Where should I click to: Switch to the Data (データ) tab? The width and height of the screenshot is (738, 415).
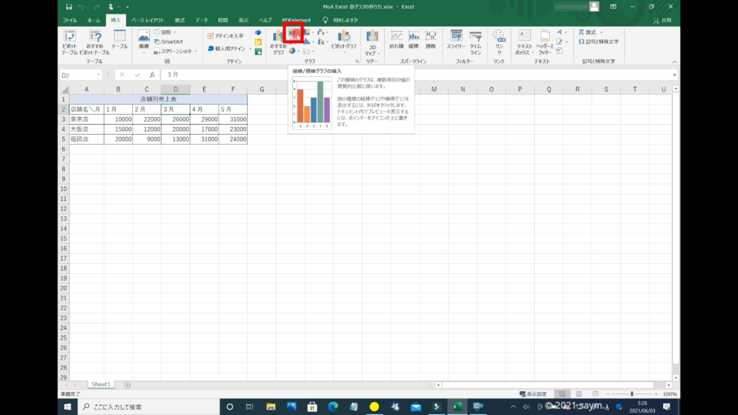tap(201, 20)
